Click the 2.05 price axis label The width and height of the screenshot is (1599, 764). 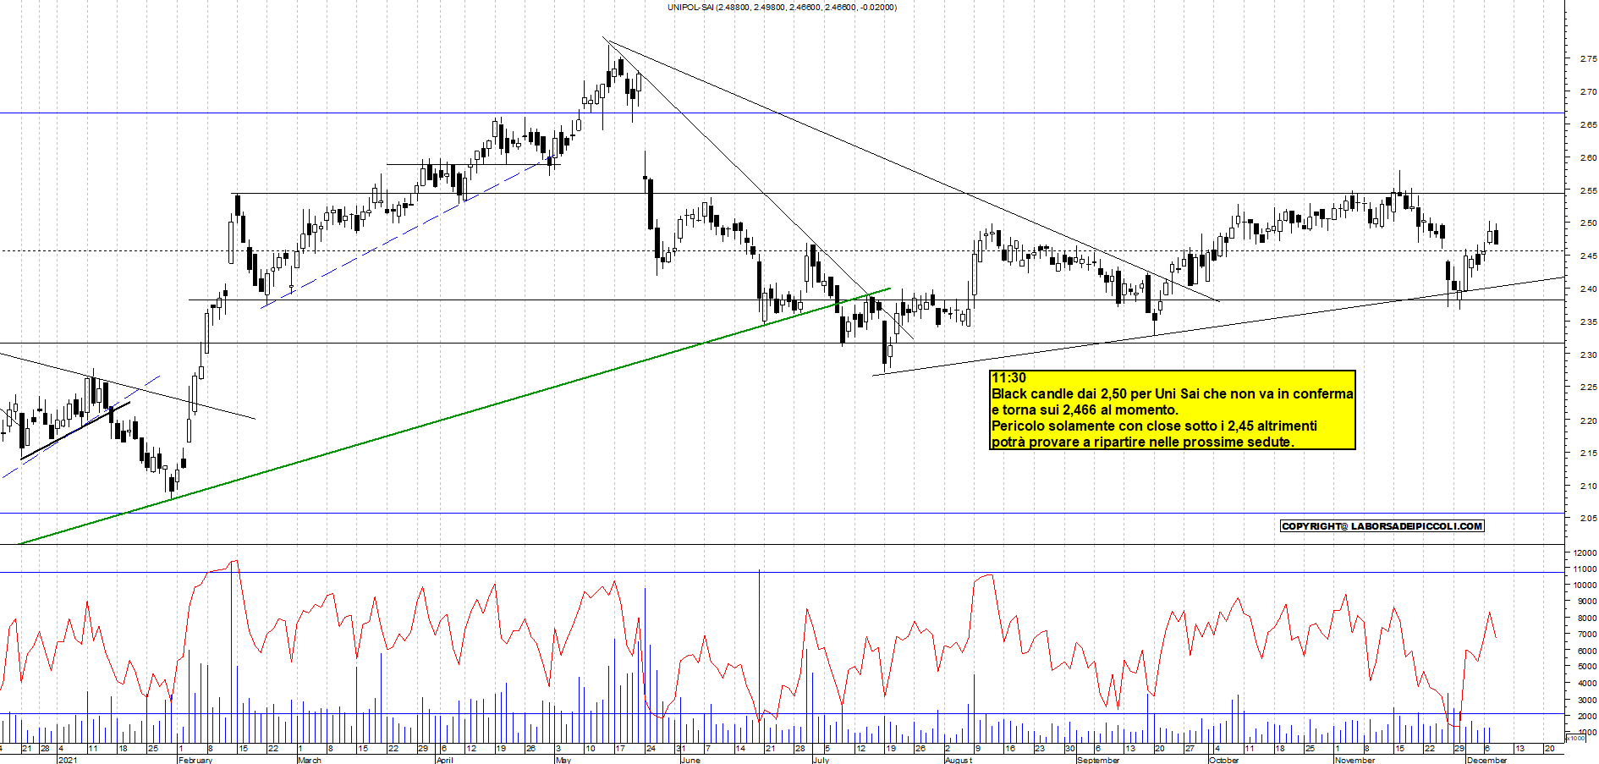tap(1588, 519)
